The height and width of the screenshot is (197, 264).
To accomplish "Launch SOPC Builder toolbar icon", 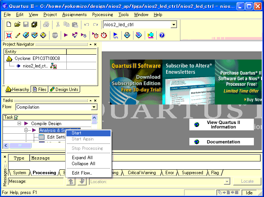I will tap(150, 35).
